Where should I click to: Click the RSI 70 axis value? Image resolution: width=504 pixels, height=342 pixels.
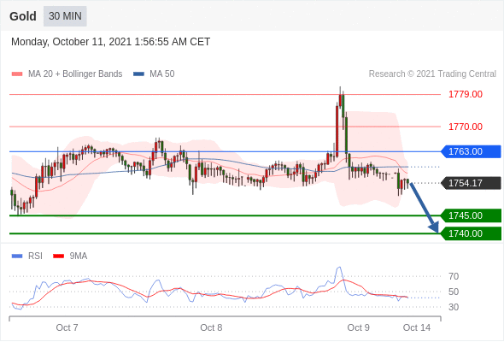pyautogui.click(x=454, y=276)
